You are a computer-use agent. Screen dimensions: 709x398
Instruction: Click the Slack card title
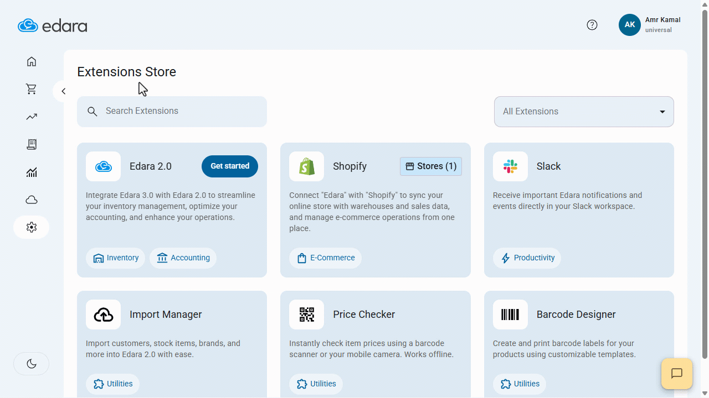(549, 166)
